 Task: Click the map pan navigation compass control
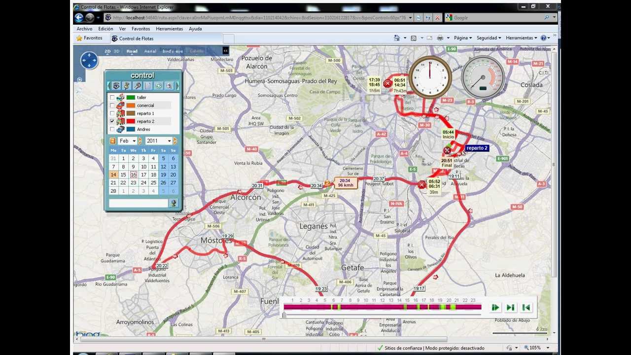(x=89, y=61)
